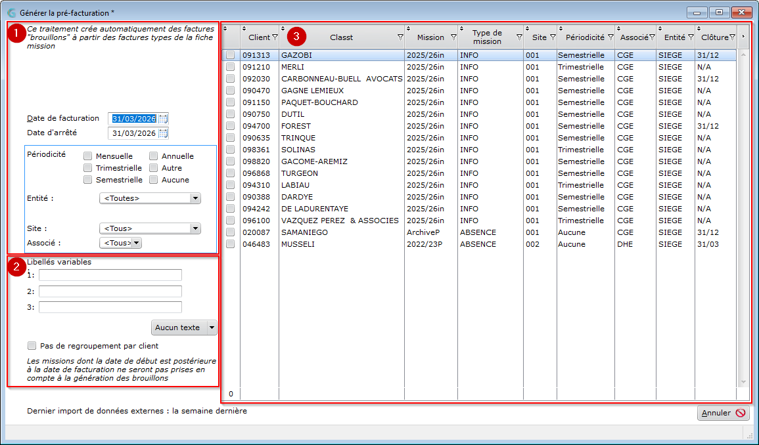Open calendar picker for Date de facturation
This screenshot has width=759, height=445.
pos(163,119)
